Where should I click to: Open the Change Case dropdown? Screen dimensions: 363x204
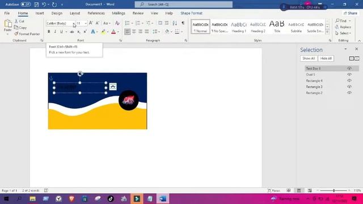click(x=107, y=23)
